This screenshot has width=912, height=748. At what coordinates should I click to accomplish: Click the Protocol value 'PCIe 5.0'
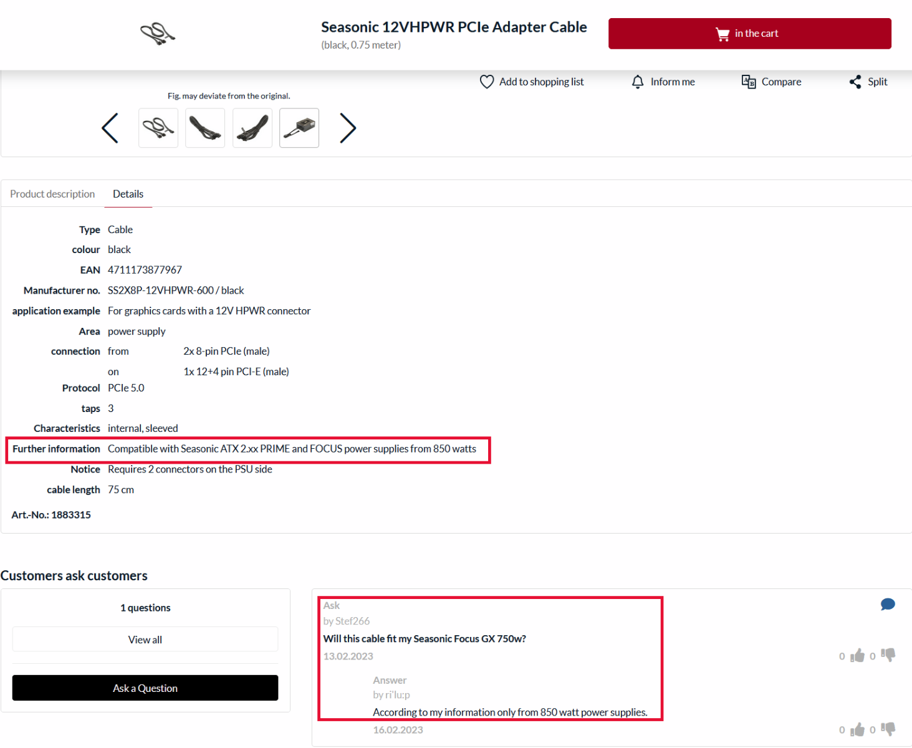(x=126, y=388)
